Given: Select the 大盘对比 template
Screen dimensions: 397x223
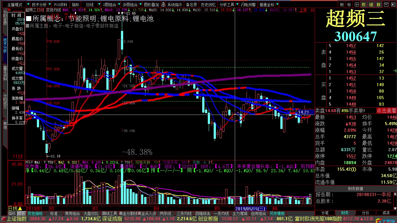Looking at the screenshot, I should tap(91, 213).
